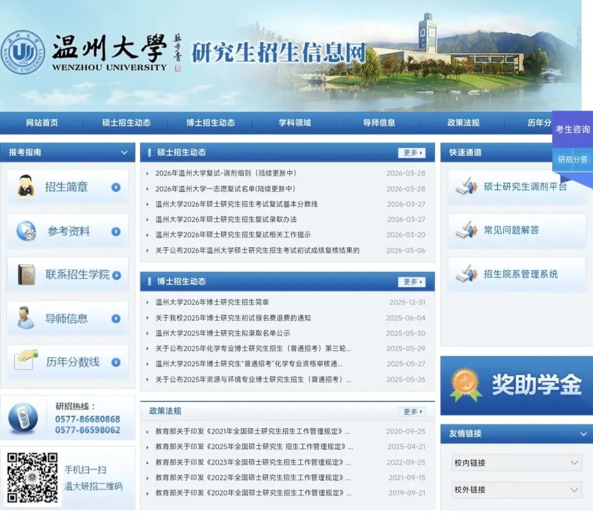The height and width of the screenshot is (514, 593).
Task: Open the 奖助学金 banner
Action: [x=517, y=386]
